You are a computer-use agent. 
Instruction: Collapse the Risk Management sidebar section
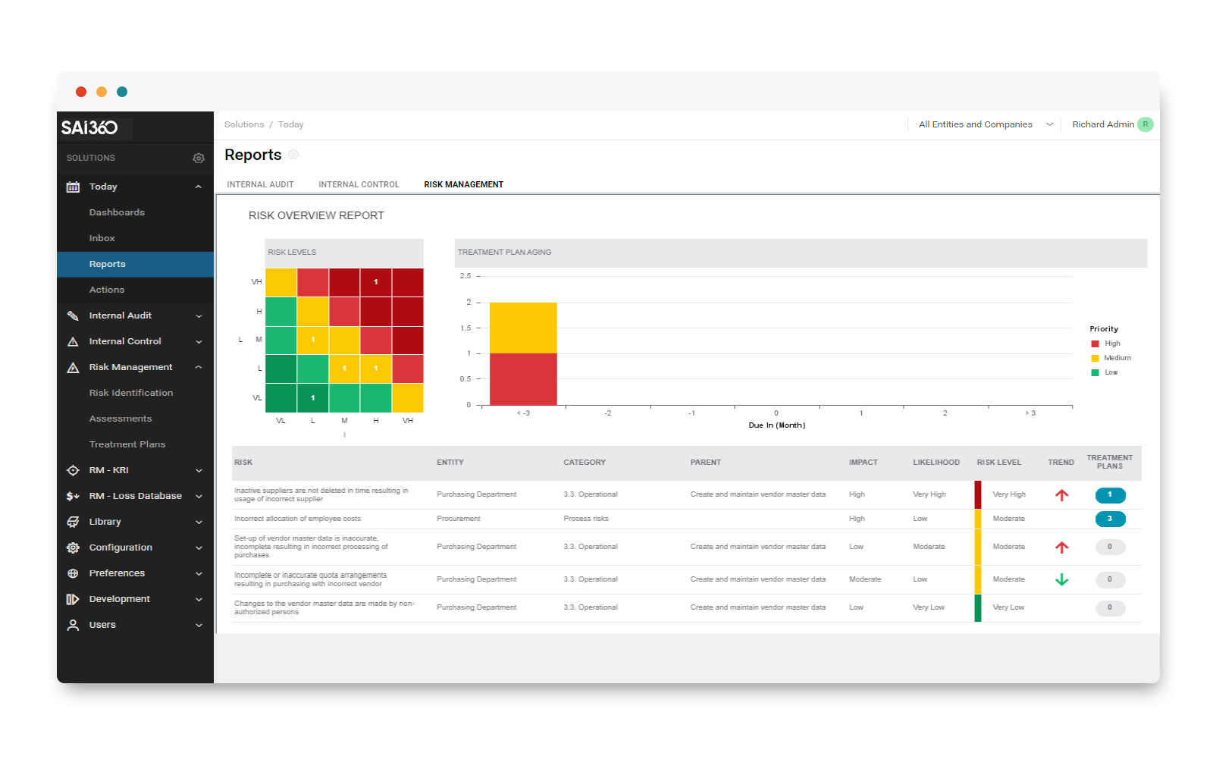click(199, 367)
